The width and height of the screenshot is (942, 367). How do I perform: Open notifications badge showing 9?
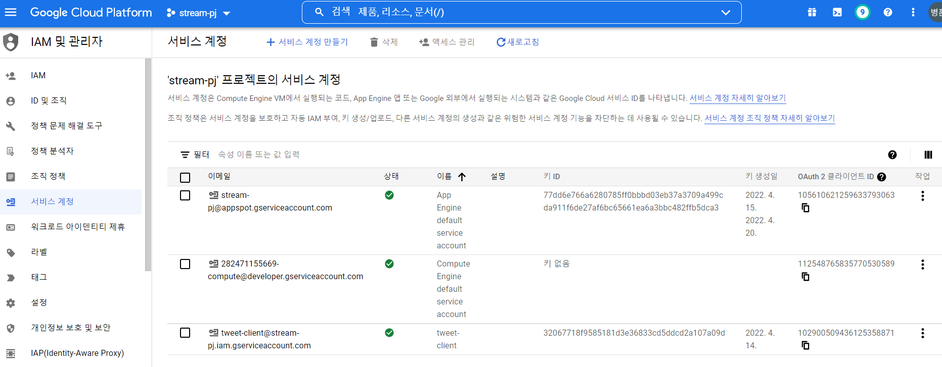862,12
